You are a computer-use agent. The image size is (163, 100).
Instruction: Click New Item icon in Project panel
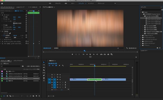click(x=36, y=96)
